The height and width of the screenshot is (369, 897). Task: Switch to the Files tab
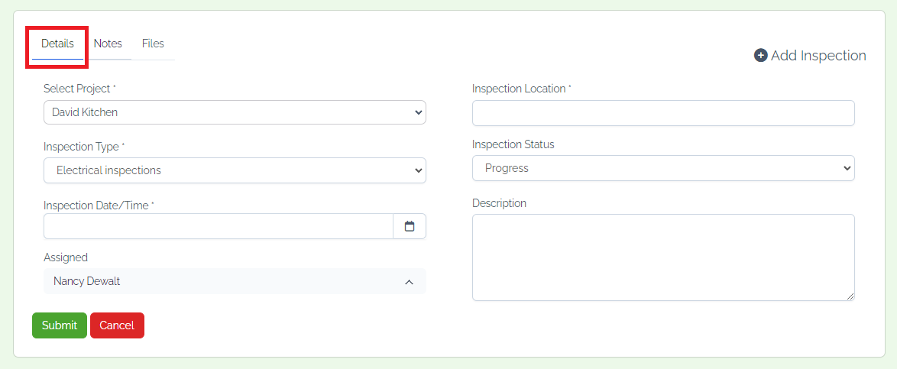[x=153, y=44]
